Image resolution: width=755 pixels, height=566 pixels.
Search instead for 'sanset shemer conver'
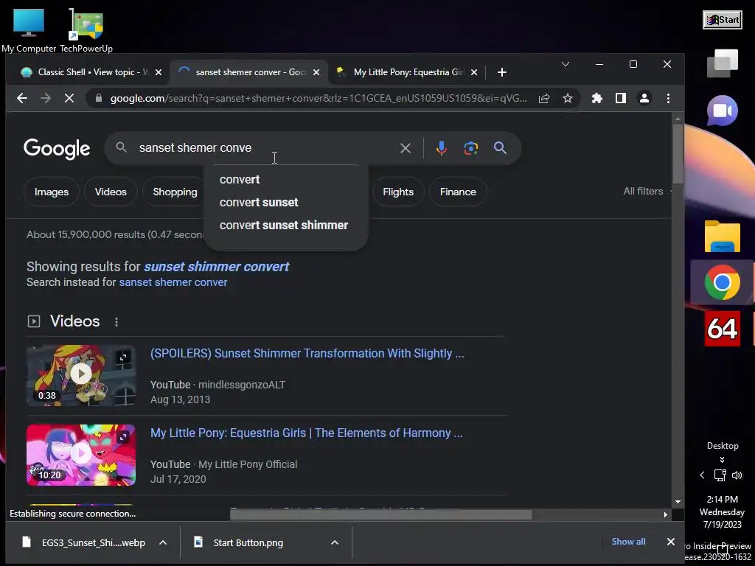pos(173,282)
